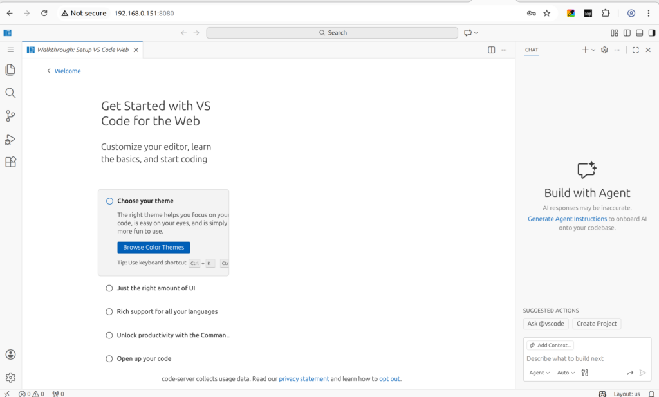Click the Browse Color Themes button
The width and height of the screenshot is (659, 397).
[153, 247]
